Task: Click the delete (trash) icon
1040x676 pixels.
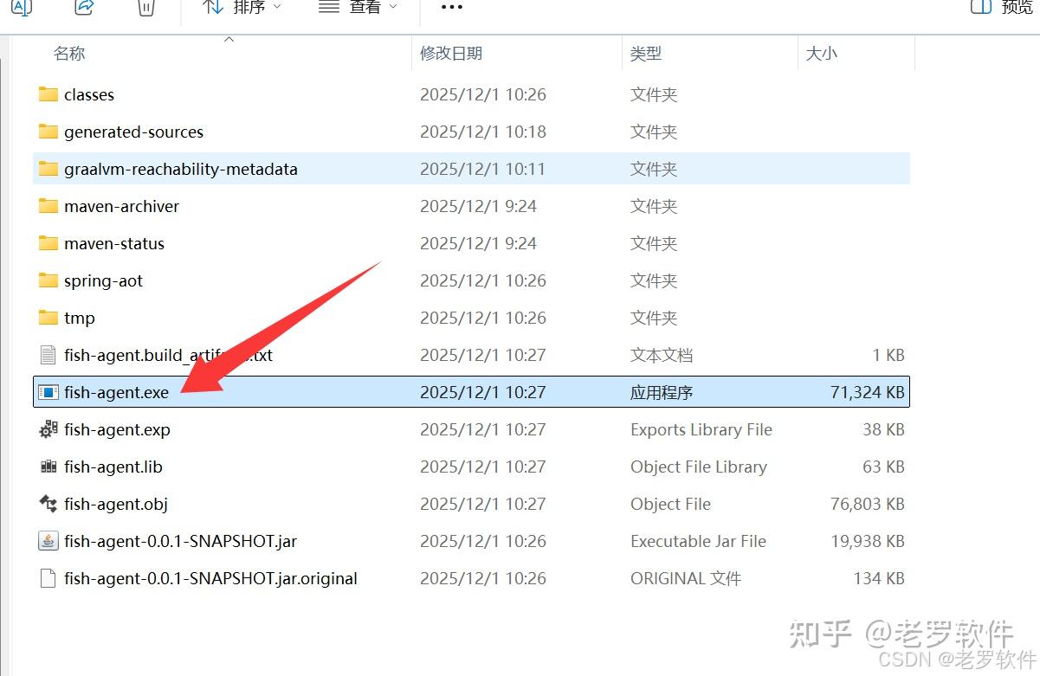Action: click(145, 8)
